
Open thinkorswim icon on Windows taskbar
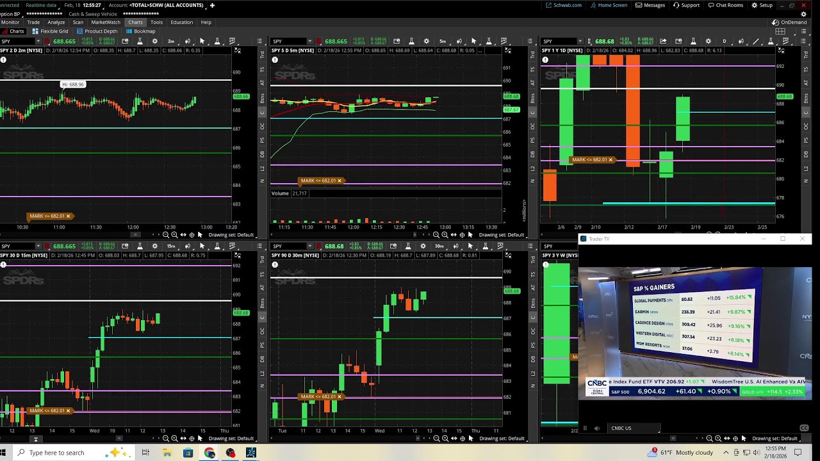(250, 453)
